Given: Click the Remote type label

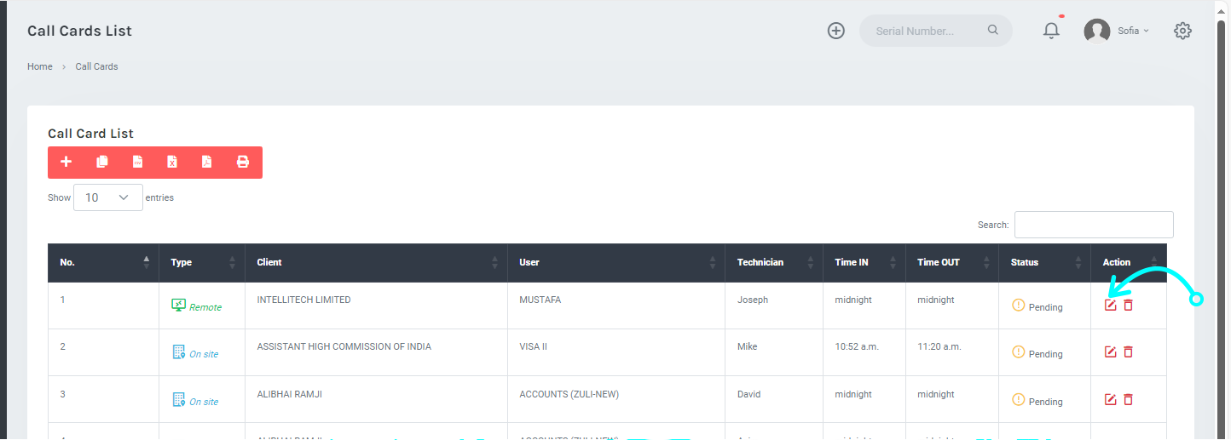Looking at the screenshot, I should coord(205,307).
